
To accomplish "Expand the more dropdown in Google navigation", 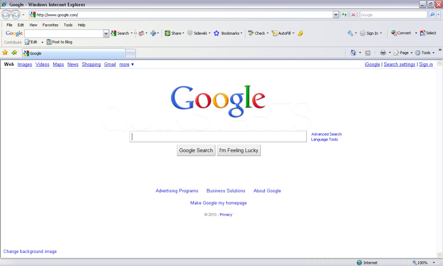I will [132, 65].
